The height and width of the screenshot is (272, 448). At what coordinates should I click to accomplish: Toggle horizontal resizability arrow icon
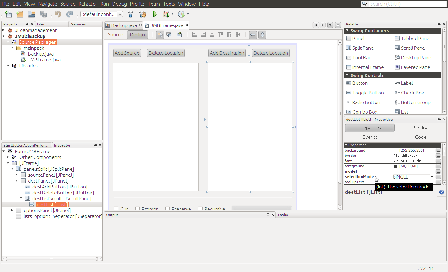pos(253,35)
